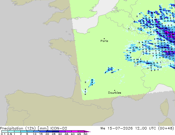The image size is (175, 135).
Task: Select the 30–35 mm violet legend swatch
Action: [x=62, y=131]
